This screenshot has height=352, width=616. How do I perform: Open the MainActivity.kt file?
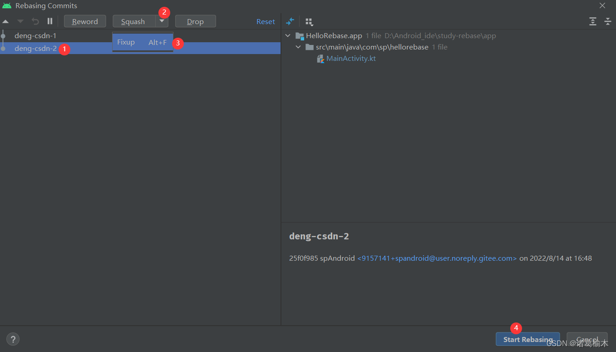(351, 59)
